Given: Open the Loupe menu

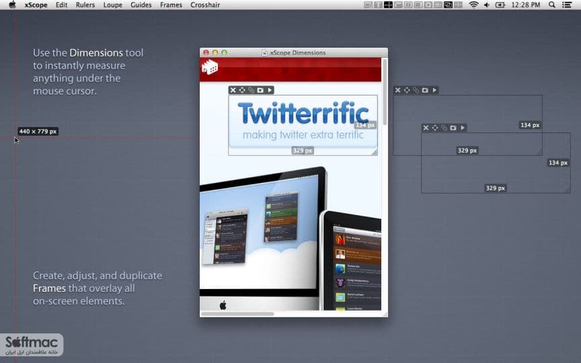Looking at the screenshot, I should click(x=113, y=5).
